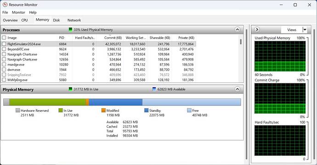The width and height of the screenshot is (317, 165).
Task: Click the blue Standby legend swatch
Action: pos(147,110)
